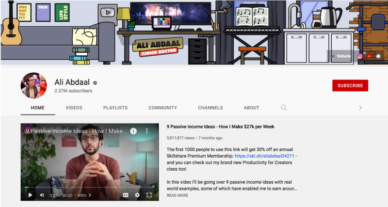
Task: Select the Home tab
Action: [x=38, y=108]
